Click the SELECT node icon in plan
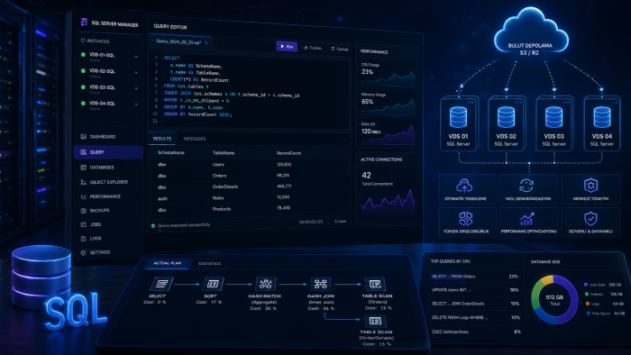 click(x=161, y=284)
